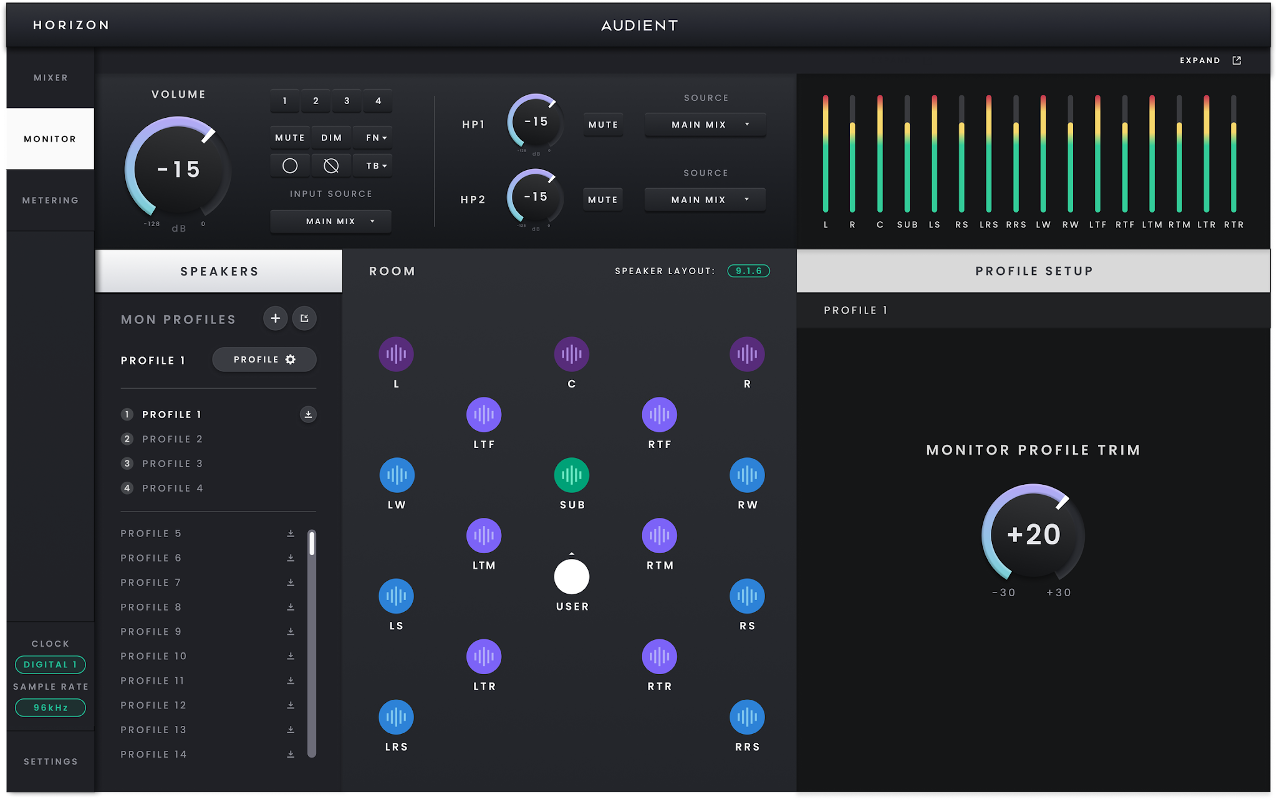Click the HP2 volume knob
The image size is (1277, 800).
(x=536, y=197)
